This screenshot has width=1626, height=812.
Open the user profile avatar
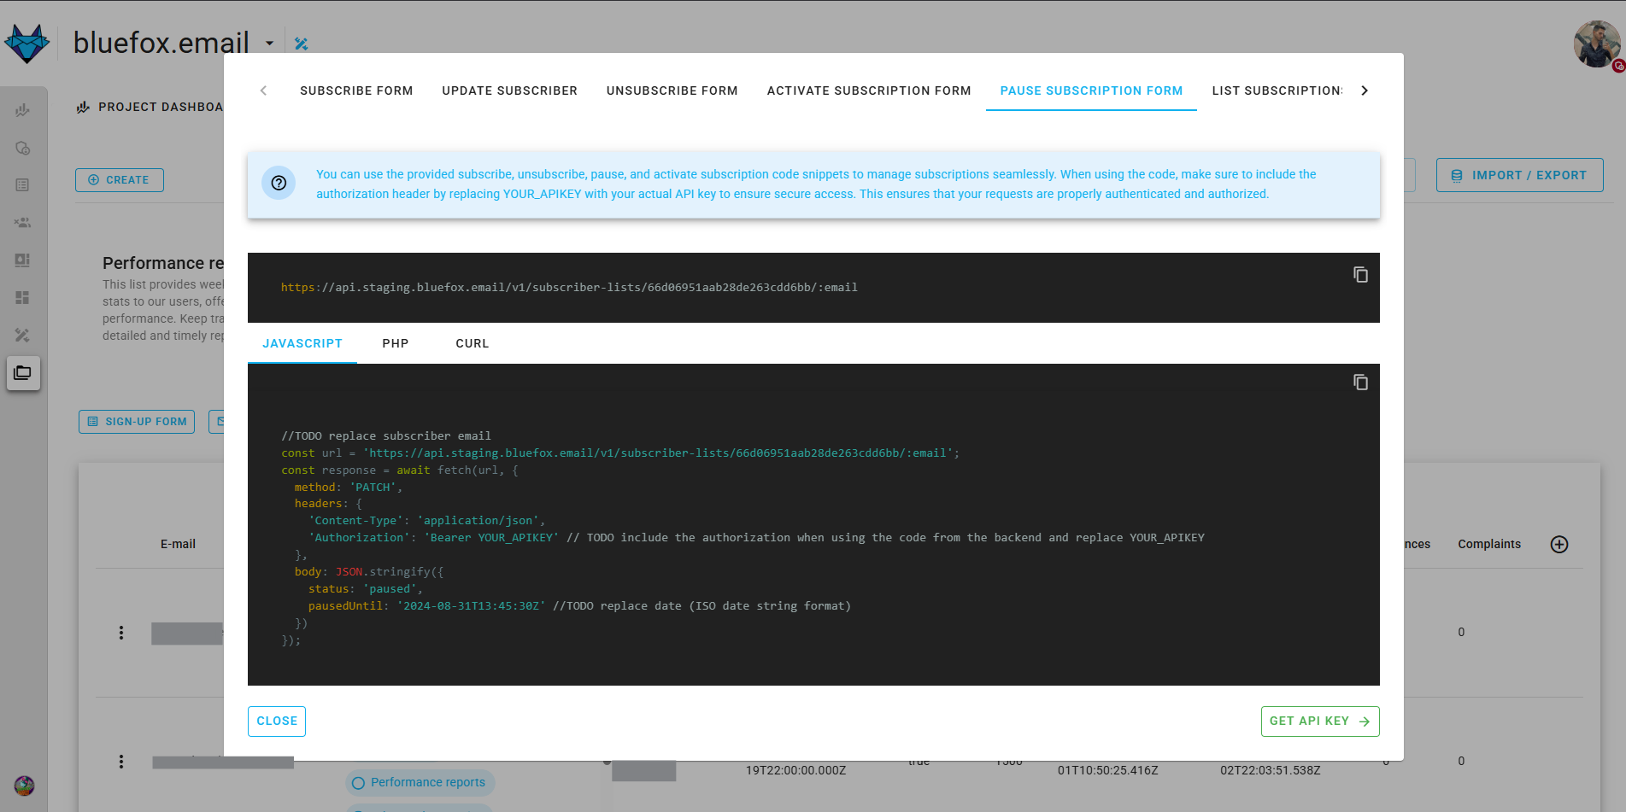point(1596,44)
